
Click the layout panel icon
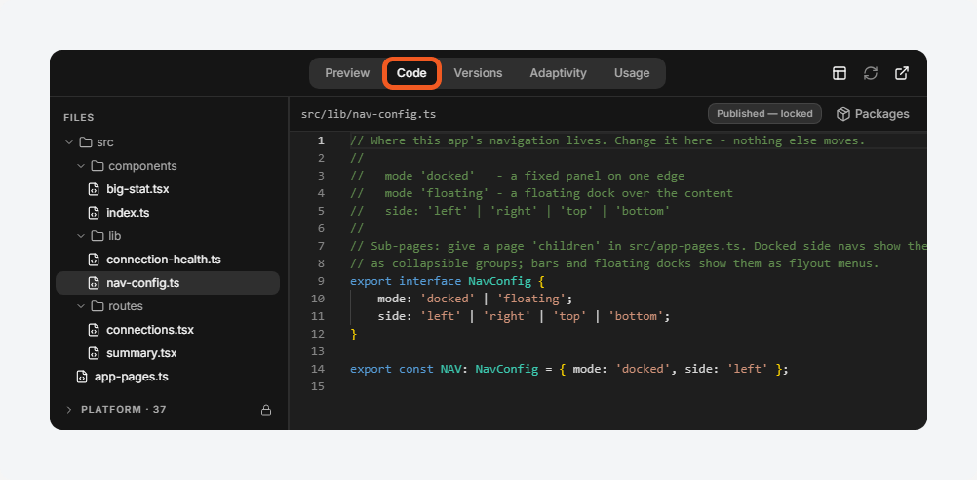tap(840, 73)
